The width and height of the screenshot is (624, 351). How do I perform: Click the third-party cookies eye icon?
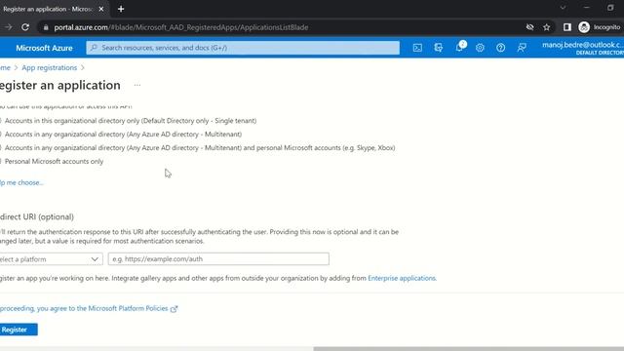pyautogui.click(x=529, y=27)
